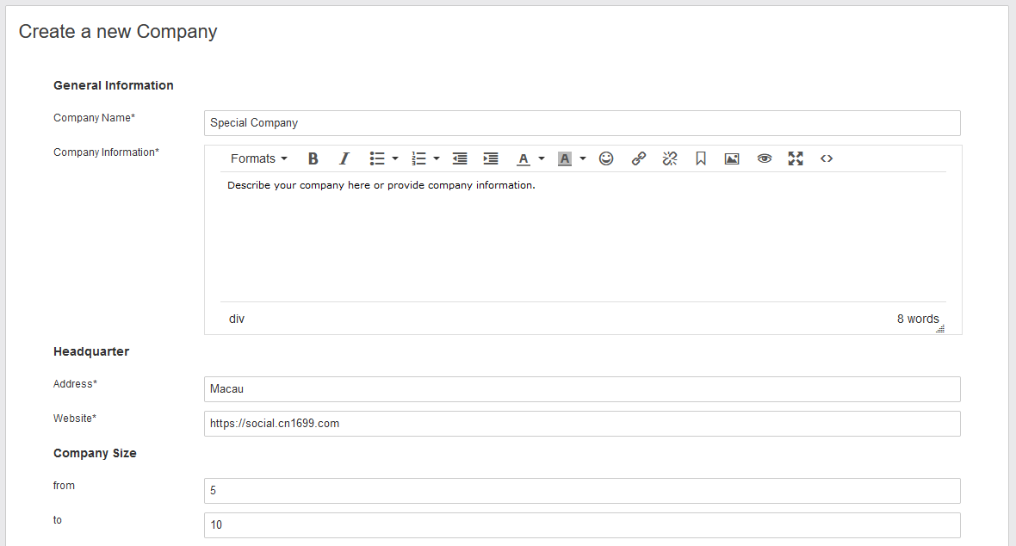Screen dimensions: 1016x546
Task: Toggle fullscreen mode of the editor
Action: coord(796,158)
